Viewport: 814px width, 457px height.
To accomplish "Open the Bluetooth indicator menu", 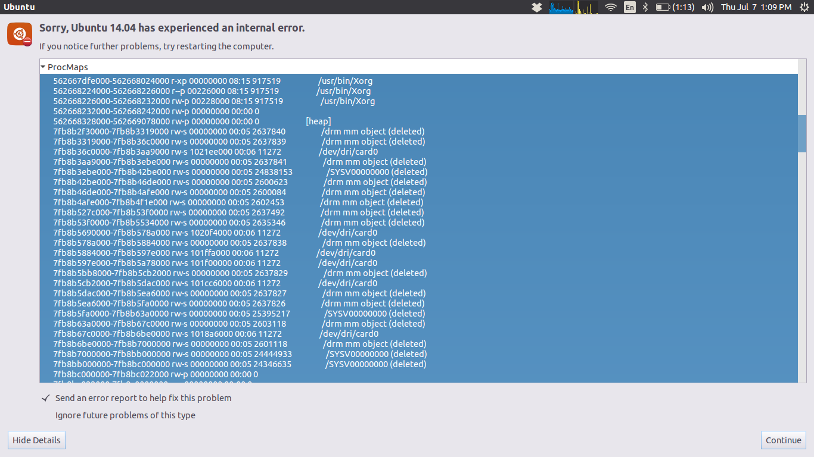I will 645,7.
